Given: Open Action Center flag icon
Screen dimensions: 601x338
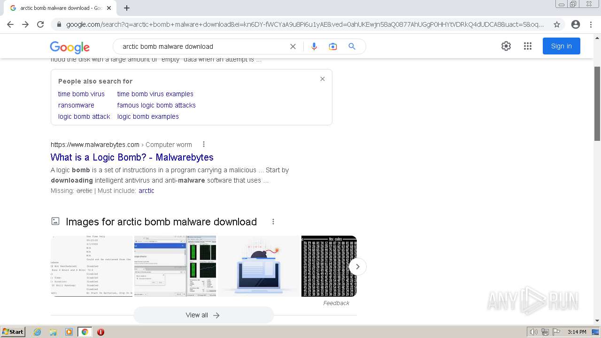Looking at the screenshot, I should click(x=556, y=332).
